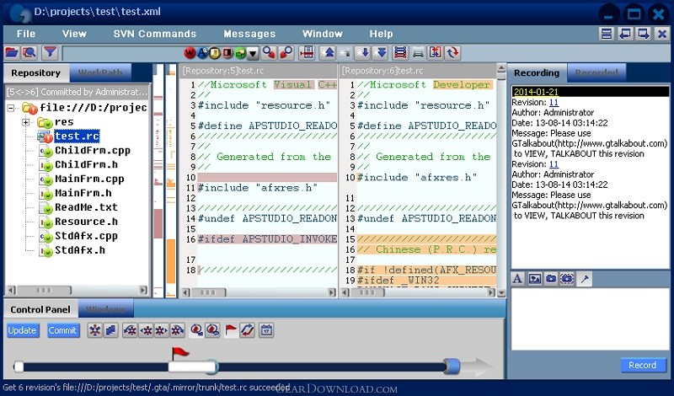Image resolution: width=674 pixels, height=396 pixels.
Task: Switch to the Recorded tab
Action: [x=596, y=73]
